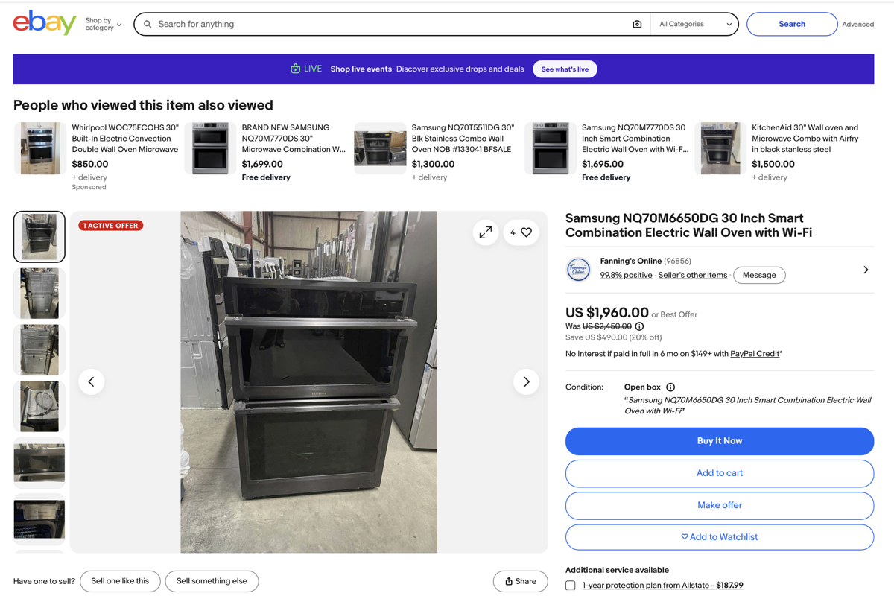
Task: Click info icon next to Open box
Action: coord(670,387)
